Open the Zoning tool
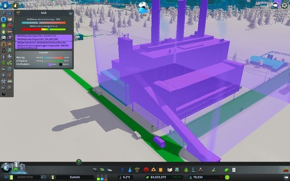 coord(103,169)
